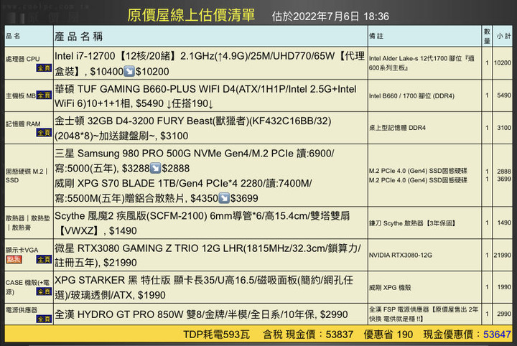Click the 產品名稱 column header
Image resolution: width=517 pixels, height=346 pixels.
(78, 36)
